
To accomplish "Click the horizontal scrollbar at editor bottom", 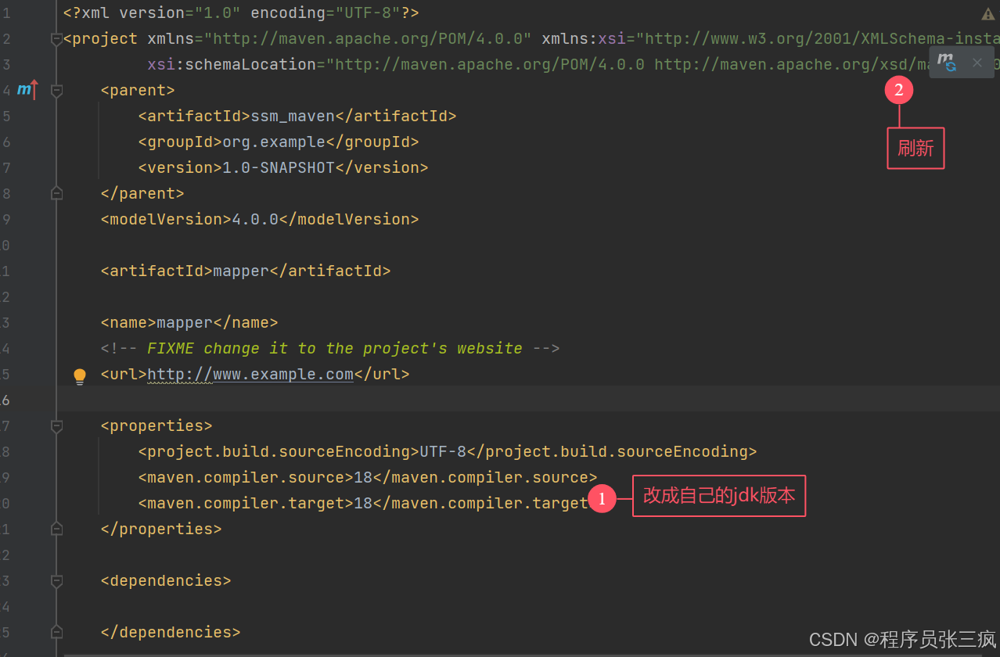I will 523,655.
